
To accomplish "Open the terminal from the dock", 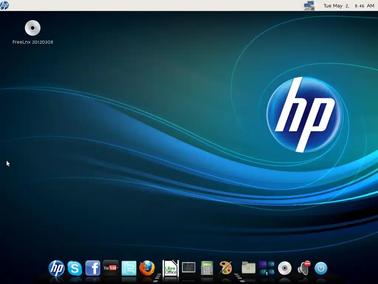I will pyautogui.click(x=189, y=267).
